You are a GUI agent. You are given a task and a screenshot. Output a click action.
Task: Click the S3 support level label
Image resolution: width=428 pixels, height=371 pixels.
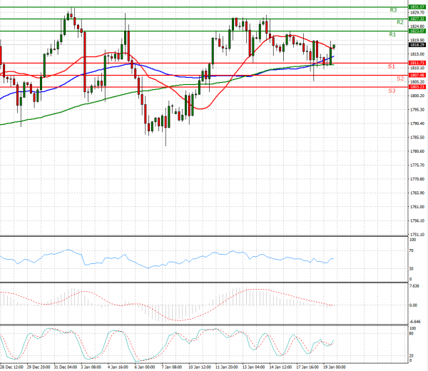coord(392,91)
